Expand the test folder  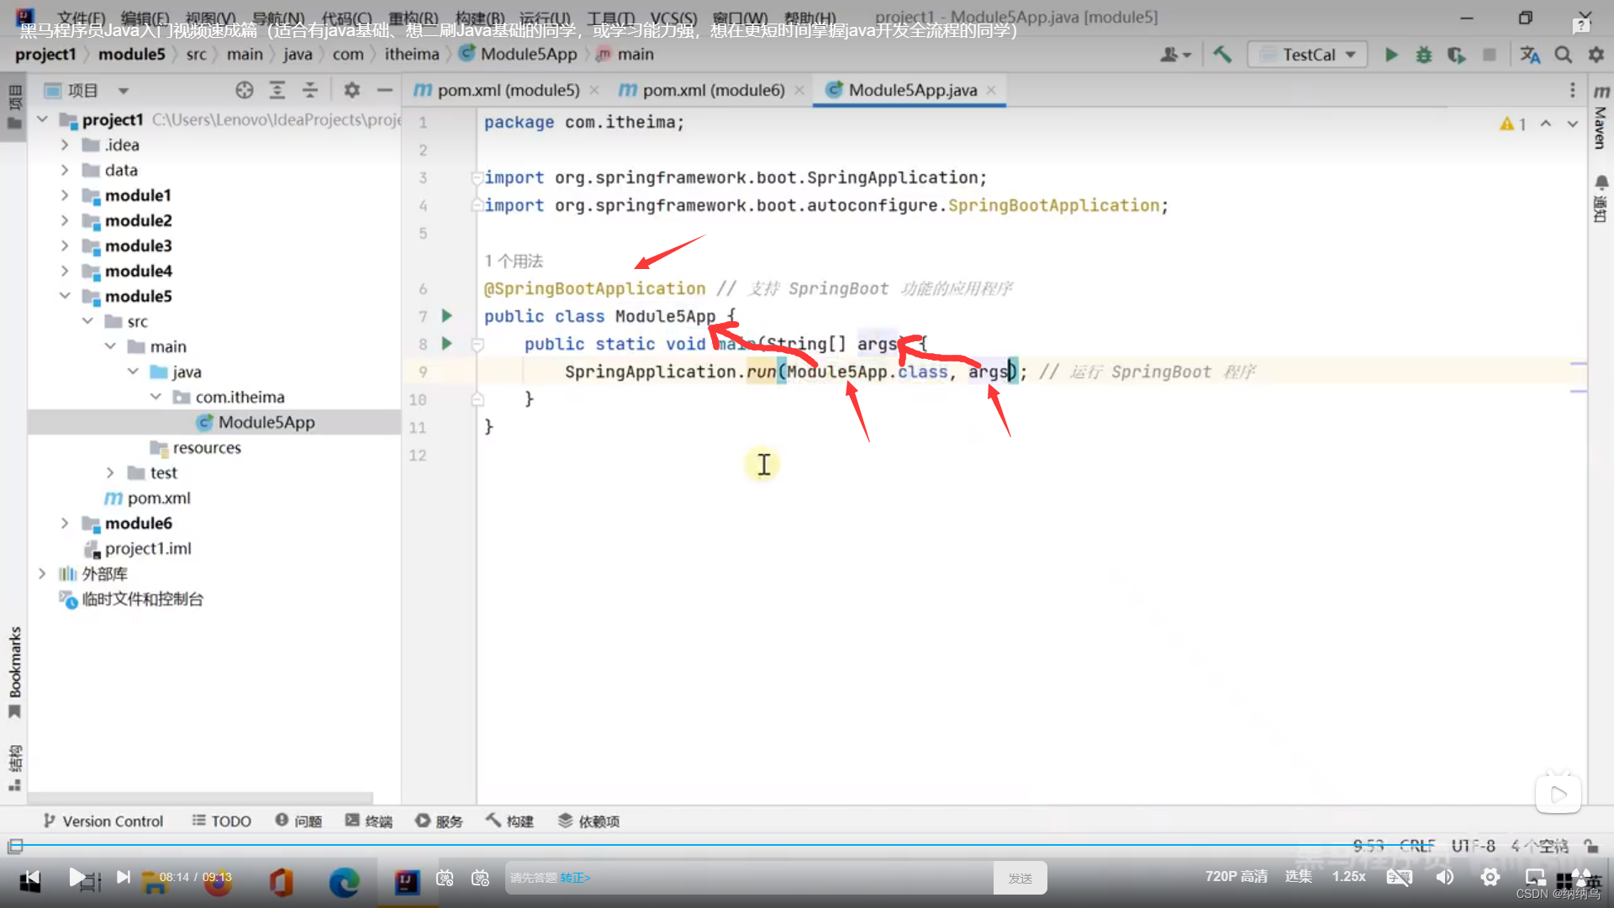point(110,472)
